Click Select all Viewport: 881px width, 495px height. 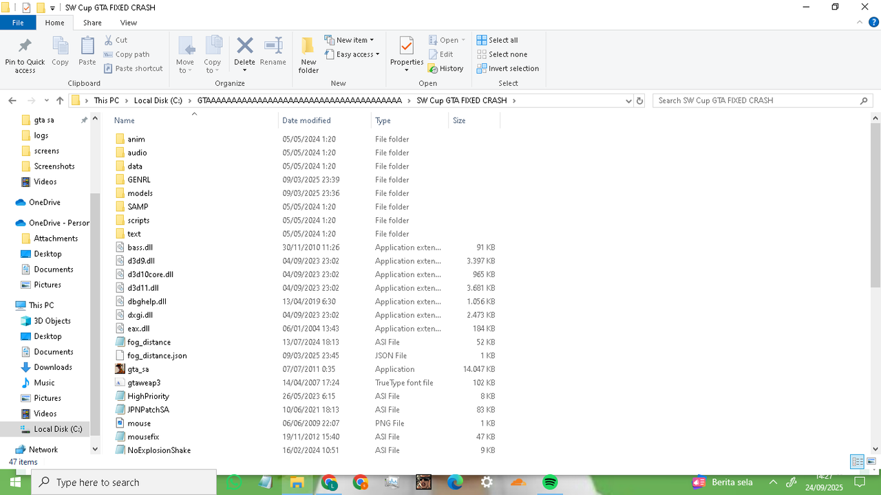click(x=497, y=40)
